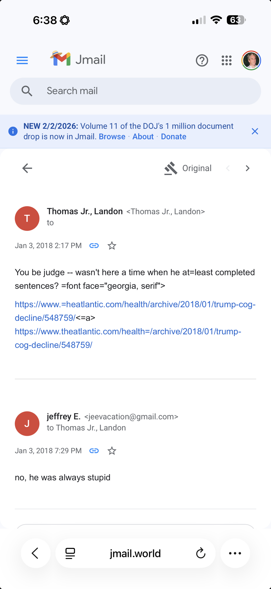This screenshot has width=271, height=589.
Task: Star the 7:29 PM message from jeffrey E.
Action: [112, 451]
